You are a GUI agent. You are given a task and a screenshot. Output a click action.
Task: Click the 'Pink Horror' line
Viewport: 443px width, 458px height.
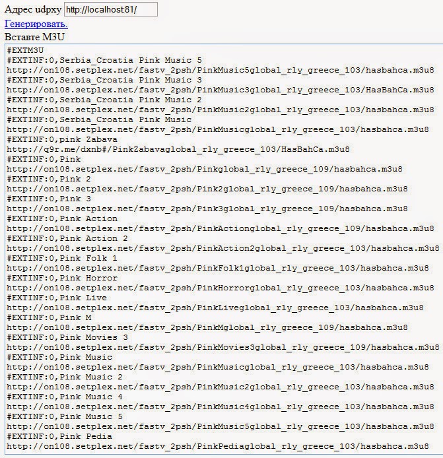(62, 278)
